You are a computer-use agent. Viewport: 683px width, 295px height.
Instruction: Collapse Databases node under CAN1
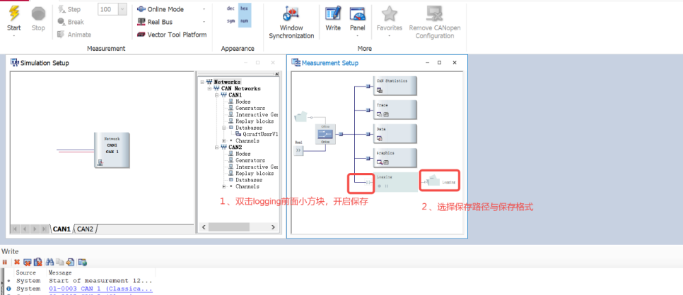click(x=224, y=128)
